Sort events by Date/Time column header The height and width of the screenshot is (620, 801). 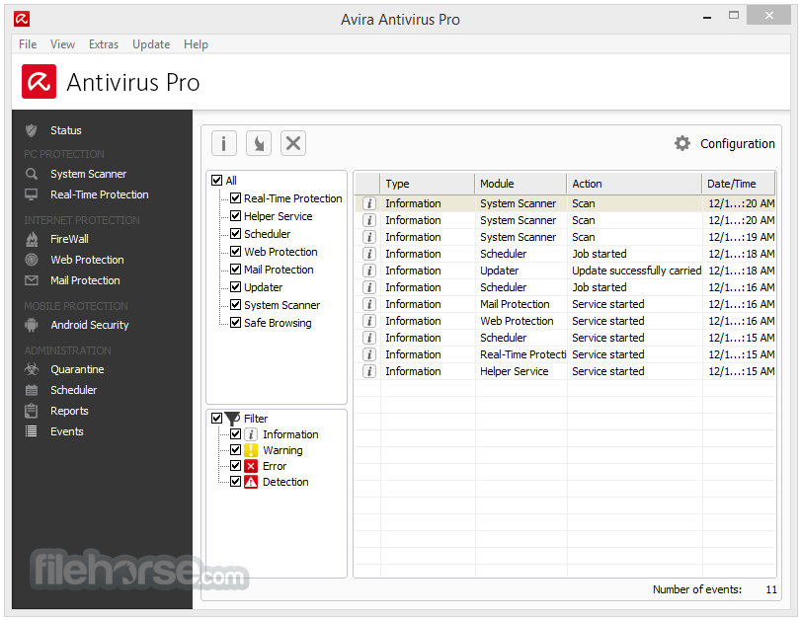coord(739,184)
